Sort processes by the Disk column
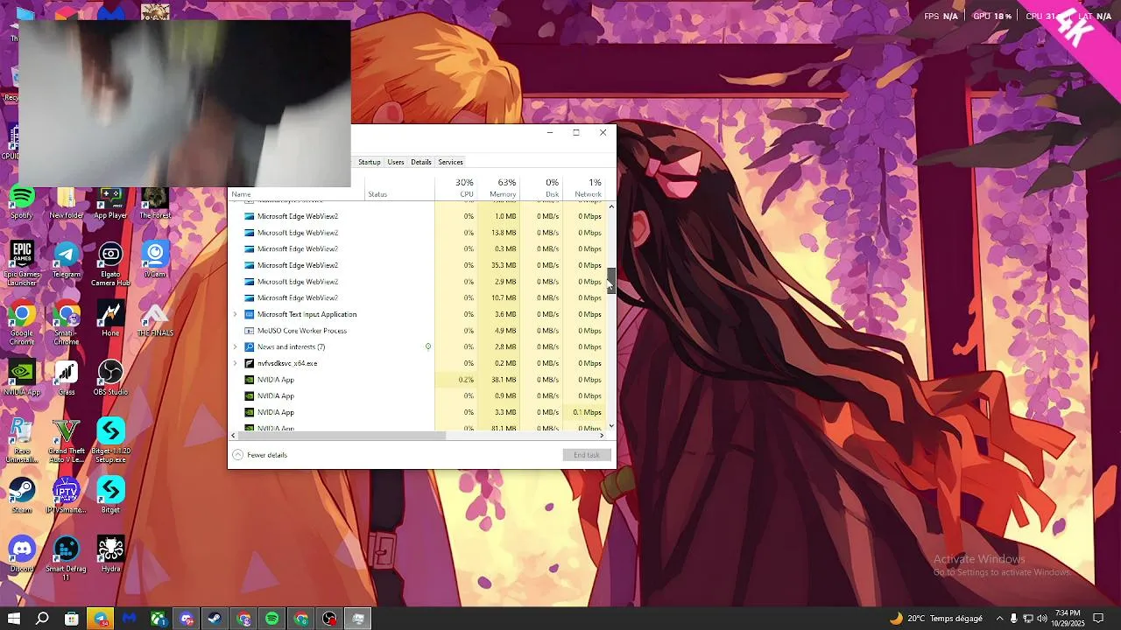The width and height of the screenshot is (1121, 630). (x=541, y=188)
